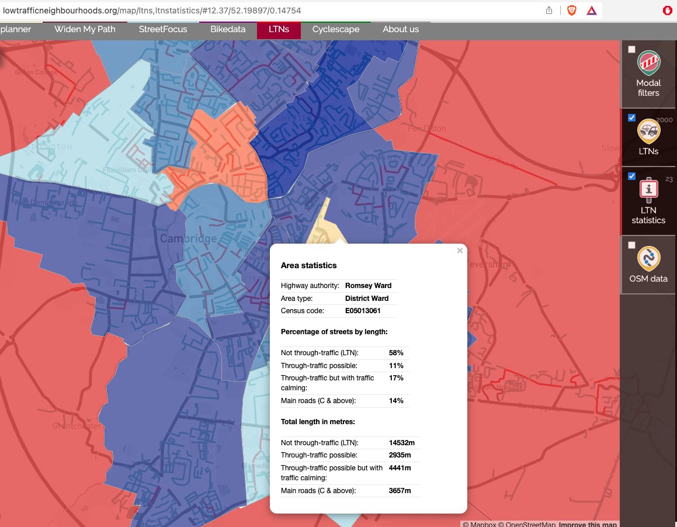This screenshot has height=527, width=677.
Task: Switch to the Widen My Path tab
Action: coord(85,29)
